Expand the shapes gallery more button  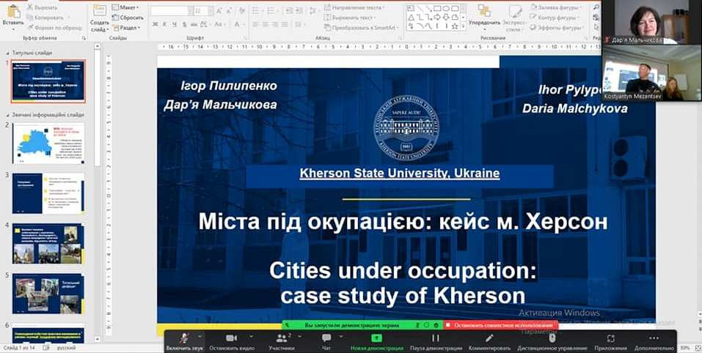464,27
